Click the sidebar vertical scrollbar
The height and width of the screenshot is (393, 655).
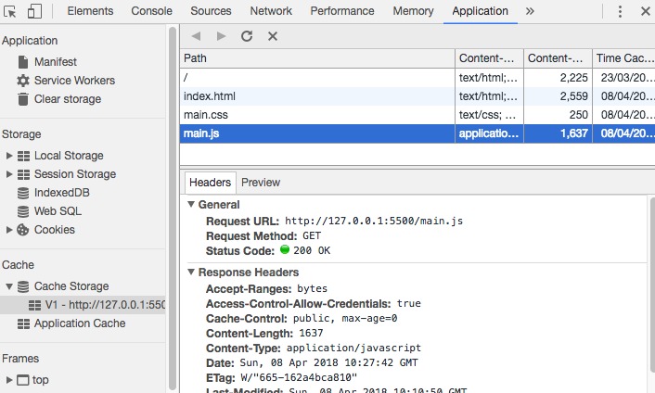click(x=173, y=209)
